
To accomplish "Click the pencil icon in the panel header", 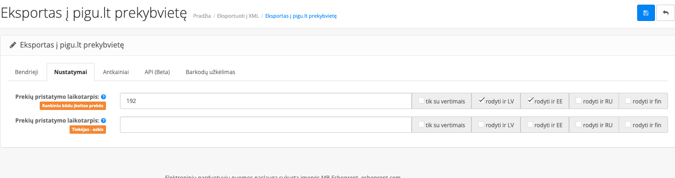I will coord(13,45).
